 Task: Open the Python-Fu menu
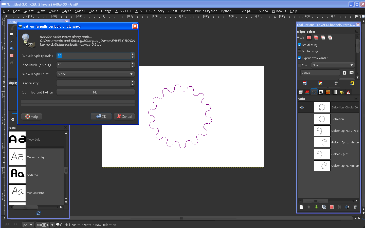[229, 11]
